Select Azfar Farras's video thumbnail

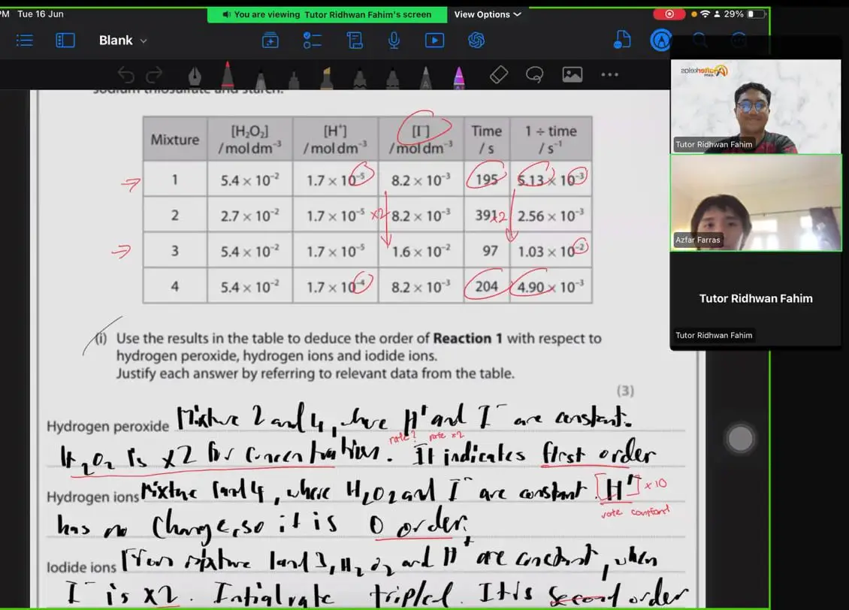tap(756, 203)
